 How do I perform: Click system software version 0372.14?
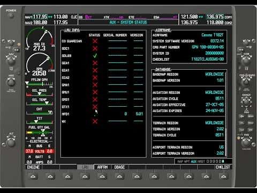coord(217,41)
